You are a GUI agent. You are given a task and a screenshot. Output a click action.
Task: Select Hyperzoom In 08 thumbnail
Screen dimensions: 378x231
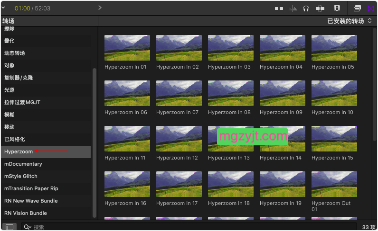tap(231, 93)
